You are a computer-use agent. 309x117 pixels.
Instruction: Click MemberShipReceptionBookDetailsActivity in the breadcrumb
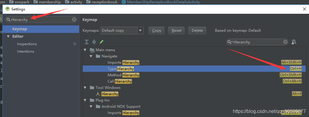click(163, 2)
